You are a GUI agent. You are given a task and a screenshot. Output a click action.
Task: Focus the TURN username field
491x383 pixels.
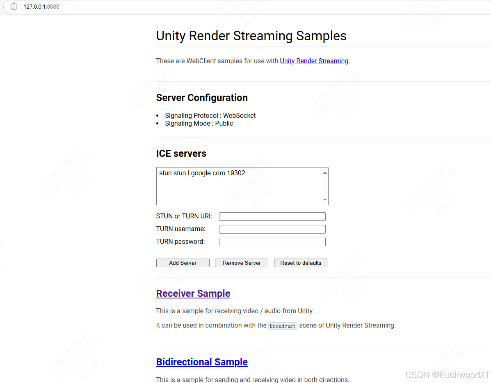tap(272, 229)
